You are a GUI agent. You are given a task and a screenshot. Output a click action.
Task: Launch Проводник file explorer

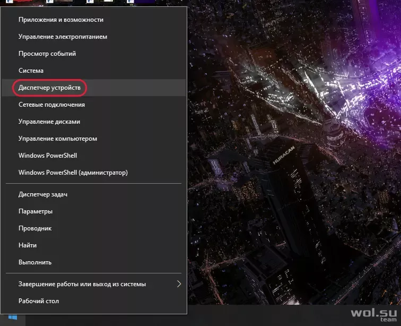click(x=93, y=228)
